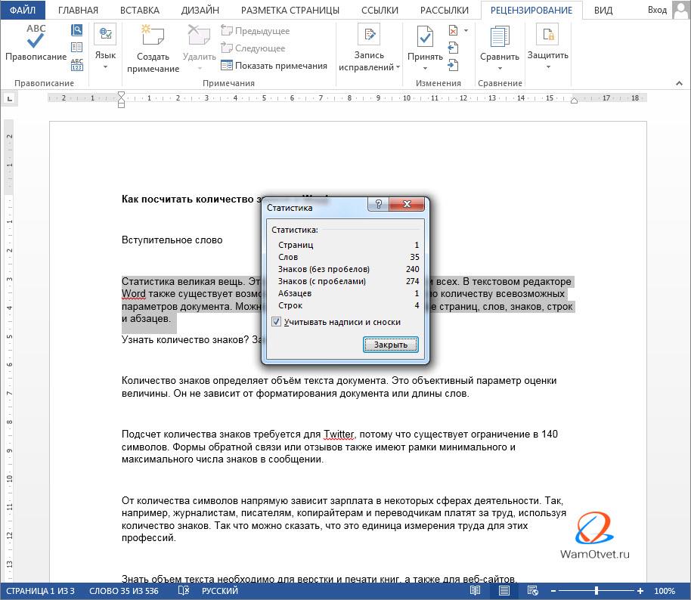Click the help question mark in Статистика dialog
The width and height of the screenshot is (691, 600).
pos(378,204)
